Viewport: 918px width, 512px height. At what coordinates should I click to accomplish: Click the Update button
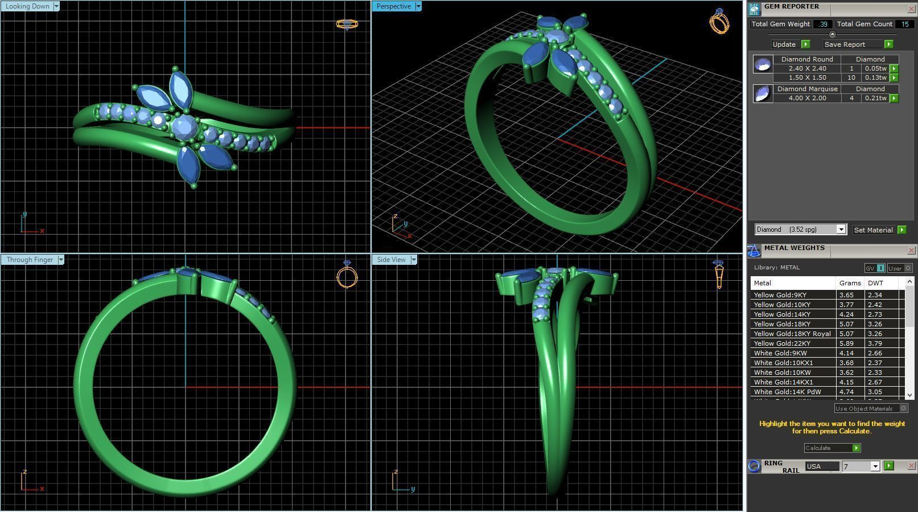click(791, 44)
